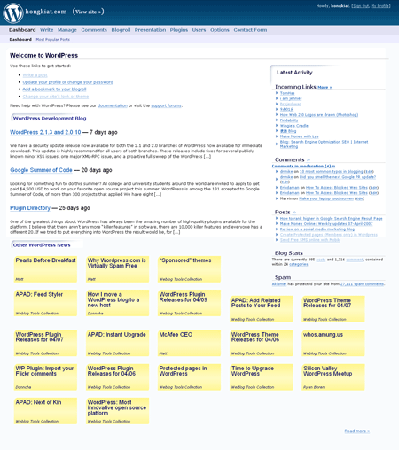The image size is (399, 450).
Task: Open the Write menu
Action: [47, 30]
